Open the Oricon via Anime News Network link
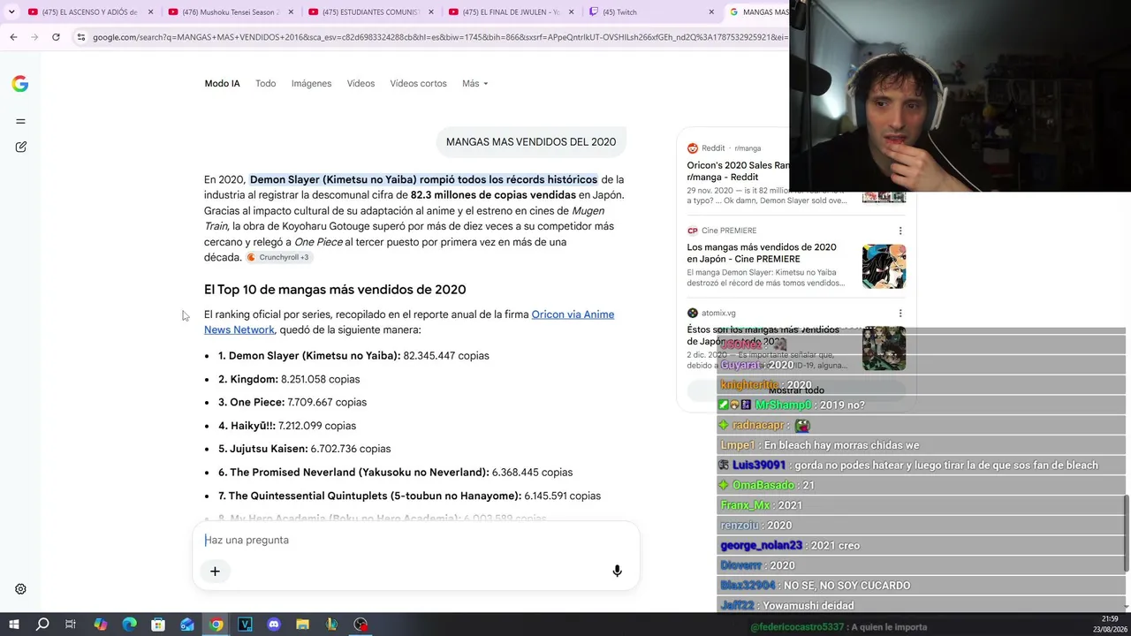Image resolution: width=1131 pixels, height=636 pixels. coord(409,322)
